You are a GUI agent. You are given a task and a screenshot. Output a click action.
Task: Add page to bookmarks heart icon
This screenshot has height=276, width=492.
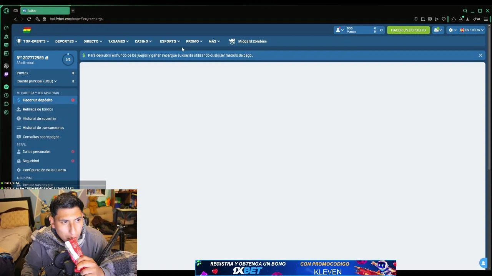click(444, 19)
